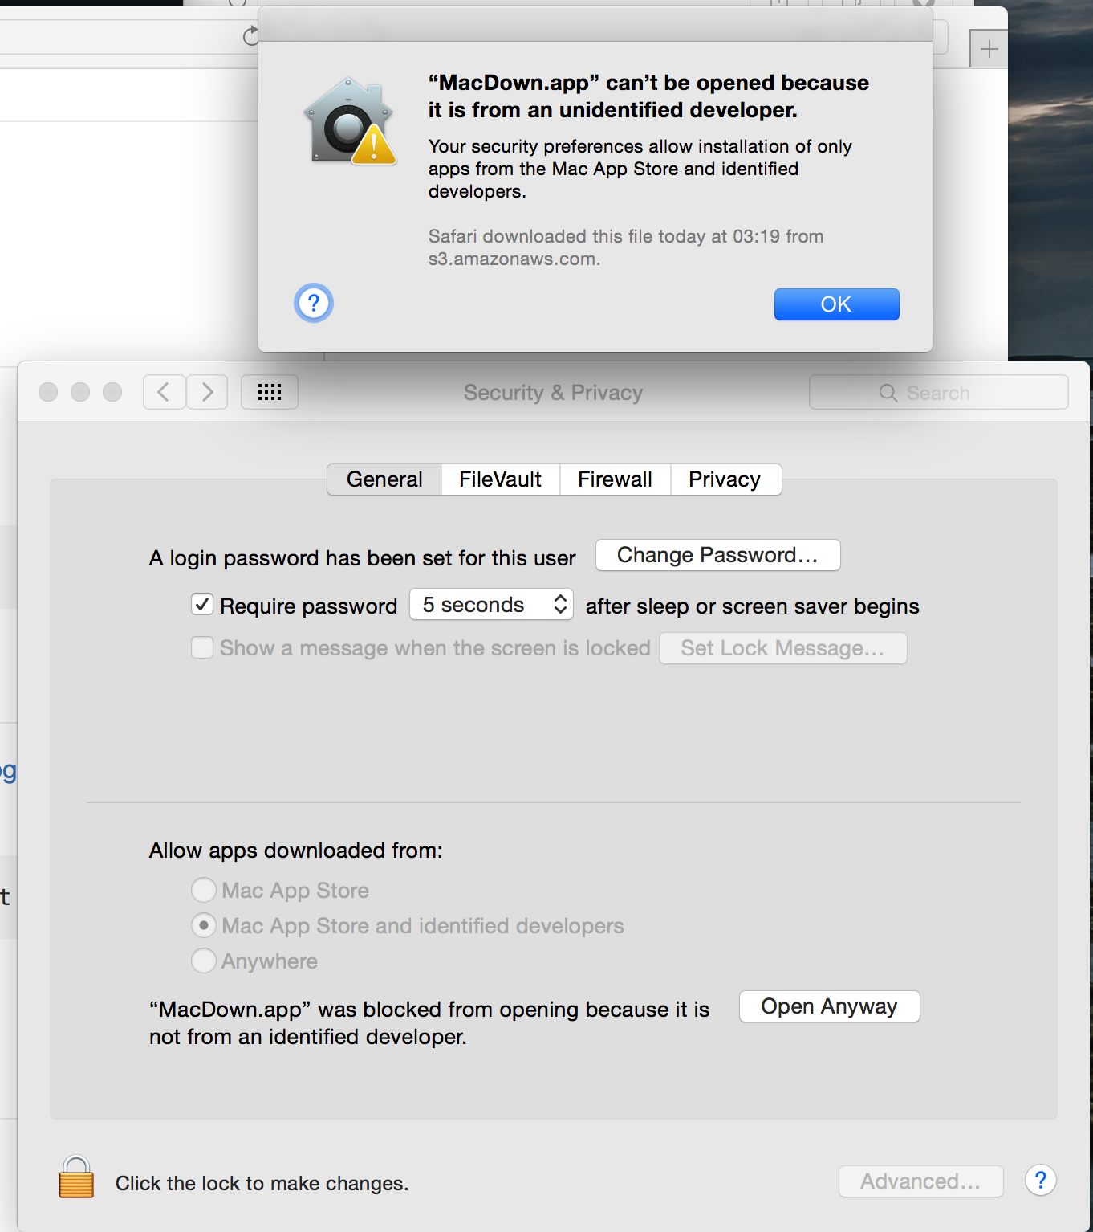Screen dimensions: 1093x1232
Task: Select Mac App Store radio option
Action: [x=204, y=890]
